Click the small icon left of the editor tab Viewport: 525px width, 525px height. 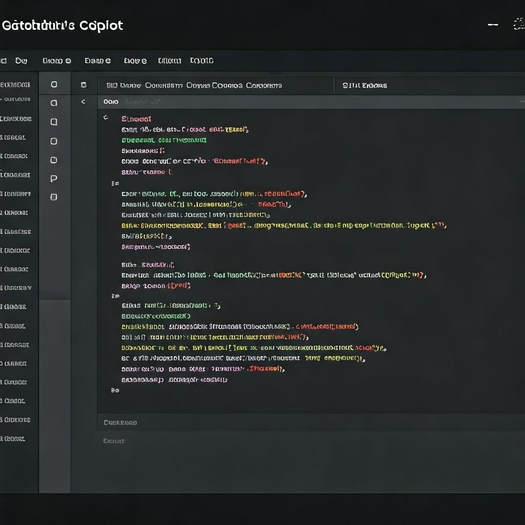coord(84,85)
